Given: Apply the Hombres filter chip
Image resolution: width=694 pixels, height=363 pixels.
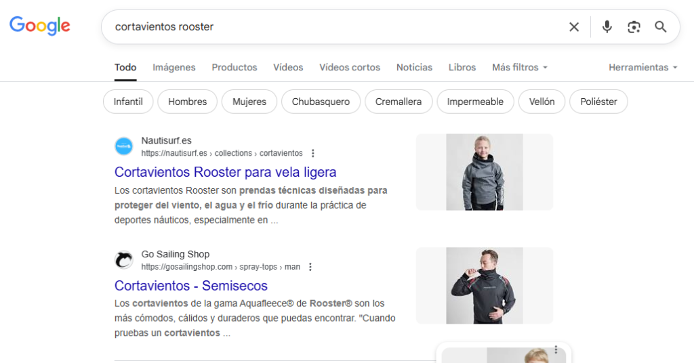Looking at the screenshot, I should (x=188, y=102).
